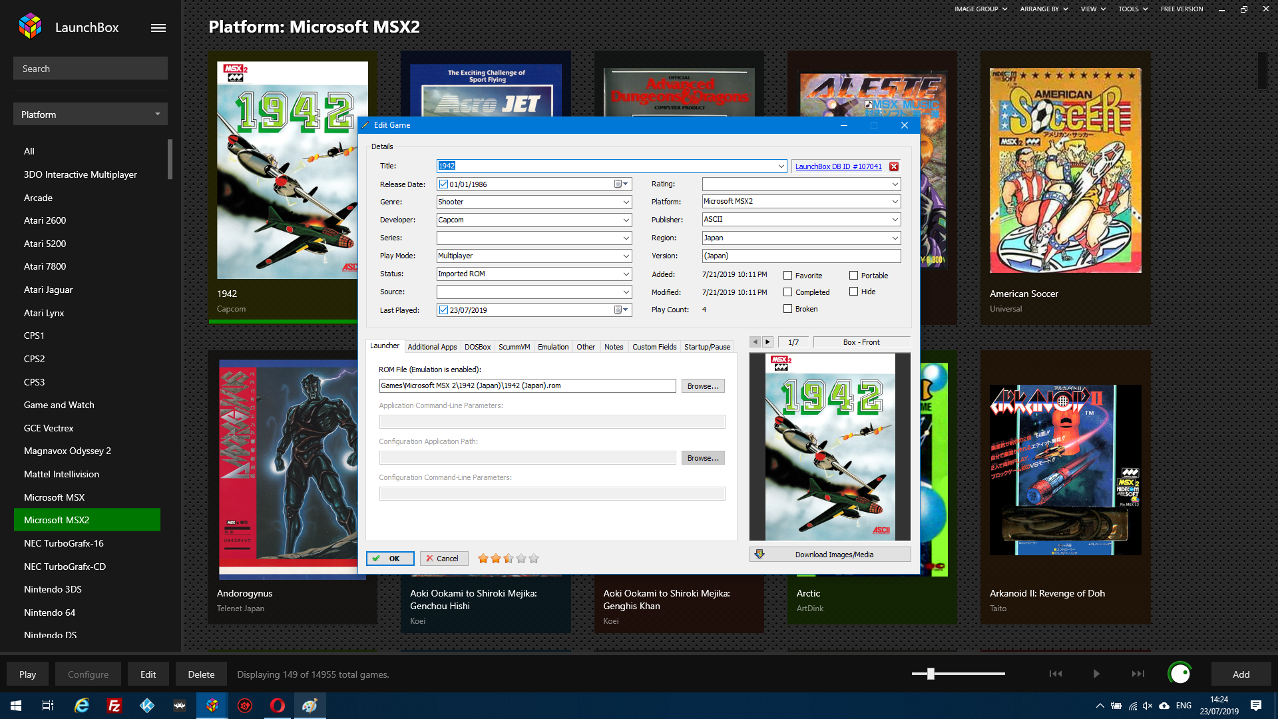Check the Hide checkbox

click(853, 292)
